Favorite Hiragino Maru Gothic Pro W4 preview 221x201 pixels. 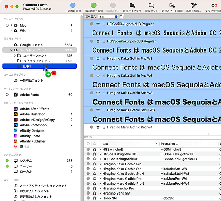point(98,127)
